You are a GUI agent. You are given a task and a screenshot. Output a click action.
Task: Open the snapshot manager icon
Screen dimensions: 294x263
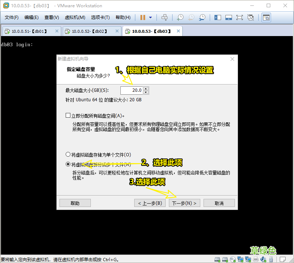click(202, 17)
